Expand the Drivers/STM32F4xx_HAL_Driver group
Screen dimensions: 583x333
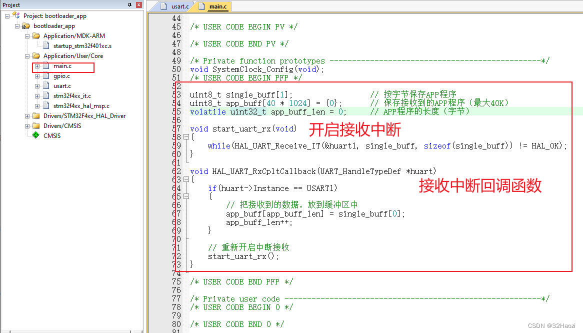tap(27, 116)
